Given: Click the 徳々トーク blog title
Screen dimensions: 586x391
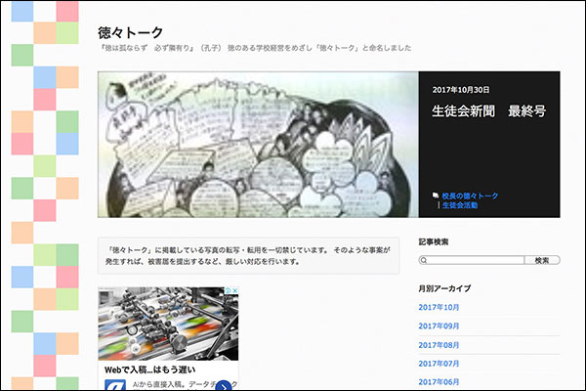Looking at the screenshot, I should (132, 32).
